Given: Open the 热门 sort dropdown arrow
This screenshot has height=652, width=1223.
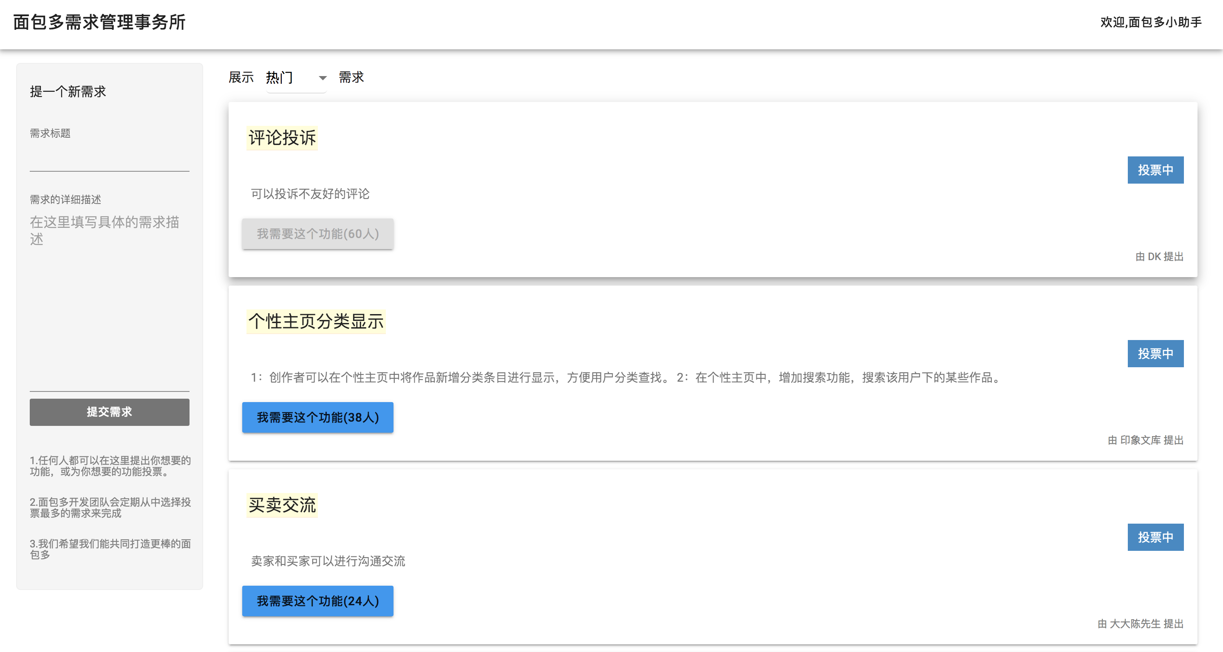Looking at the screenshot, I should [x=323, y=78].
